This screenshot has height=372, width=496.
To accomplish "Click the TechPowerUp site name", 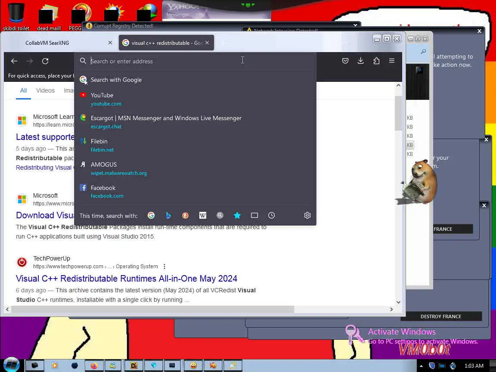I will tap(52, 258).
